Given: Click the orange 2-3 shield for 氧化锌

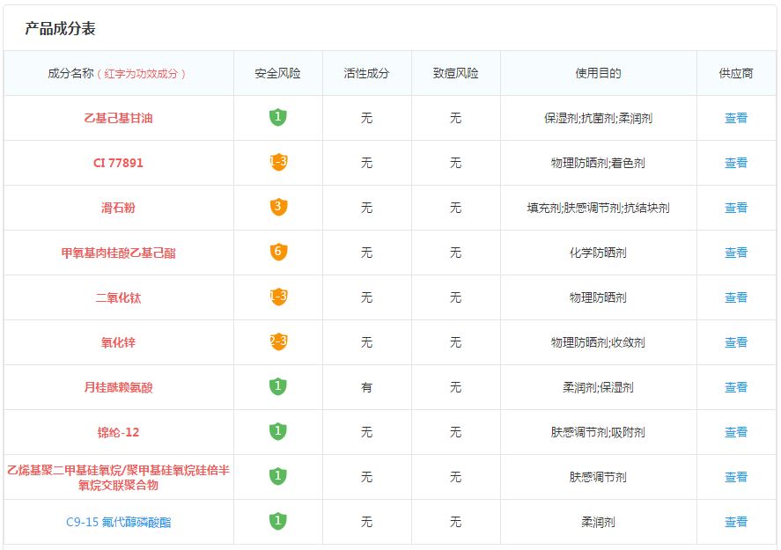Looking at the screenshot, I should point(278,342).
